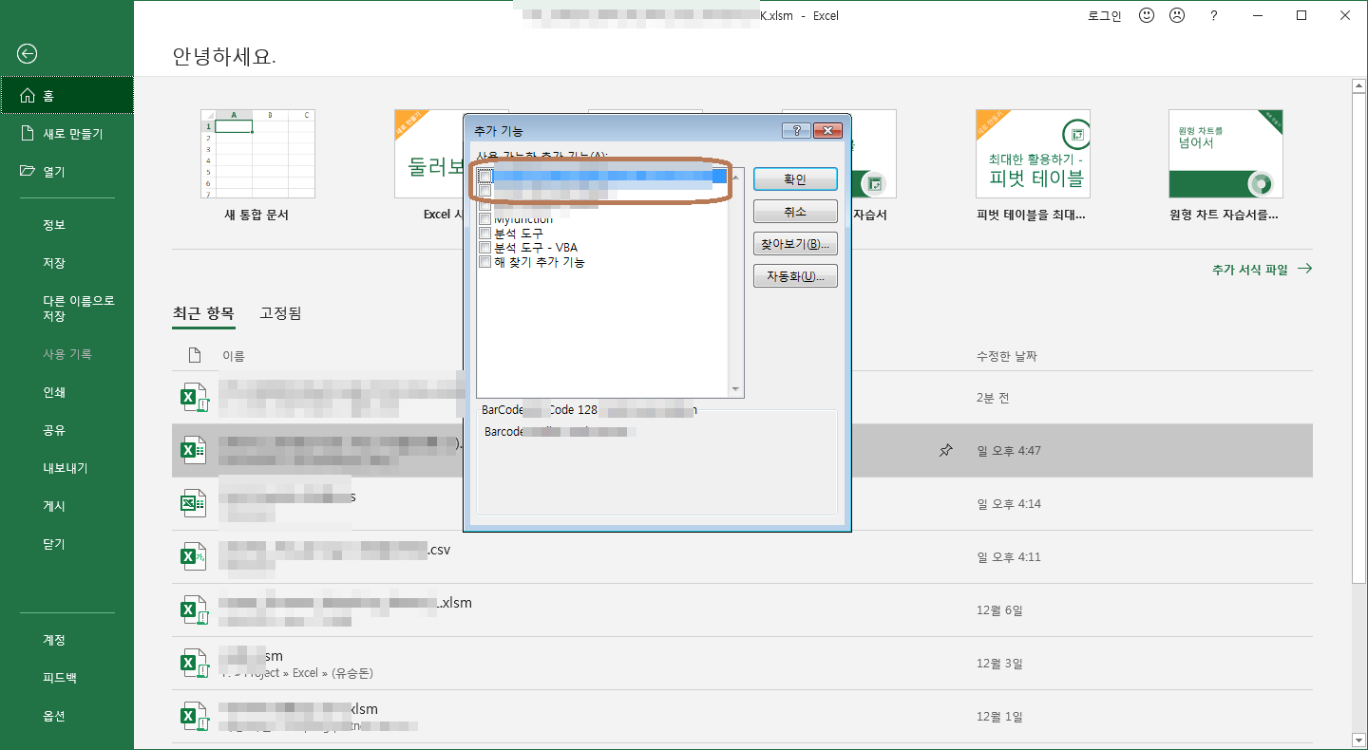1368x750 pixels.
Task: Click the smiley face feedback icon
Action: coord(1147,16)
